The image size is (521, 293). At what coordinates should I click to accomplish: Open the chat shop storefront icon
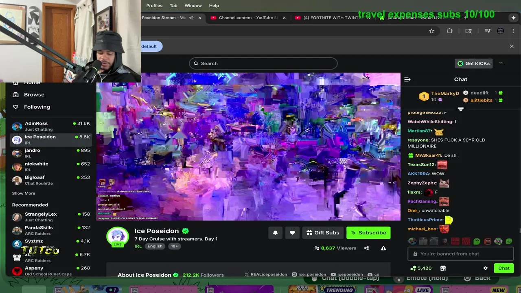click(x=443, y=268)
